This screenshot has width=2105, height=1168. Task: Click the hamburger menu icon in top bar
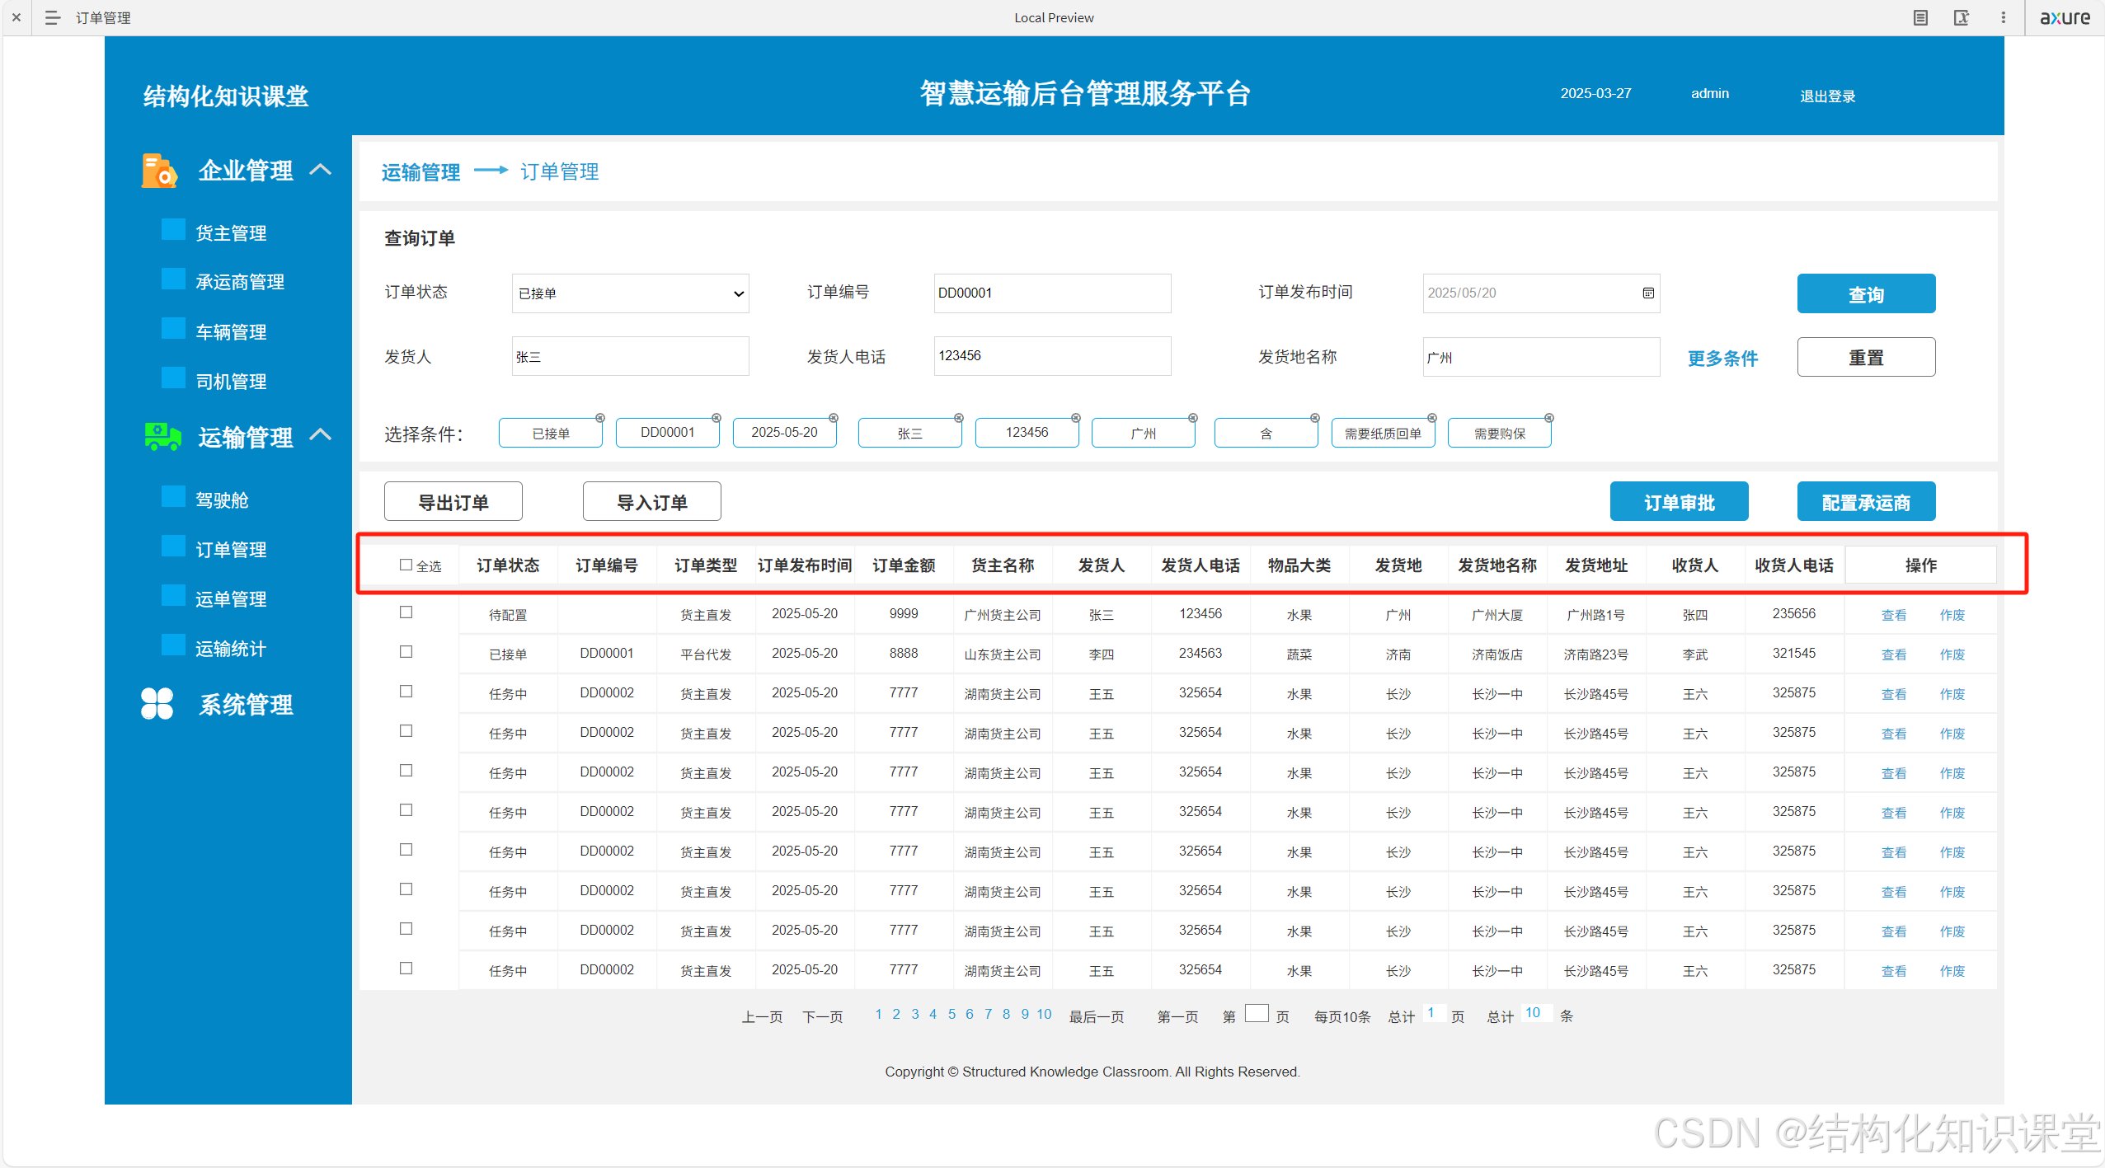[x=52, y=17]
